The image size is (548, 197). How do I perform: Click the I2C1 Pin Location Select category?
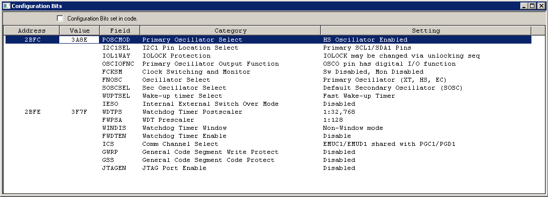190,48
